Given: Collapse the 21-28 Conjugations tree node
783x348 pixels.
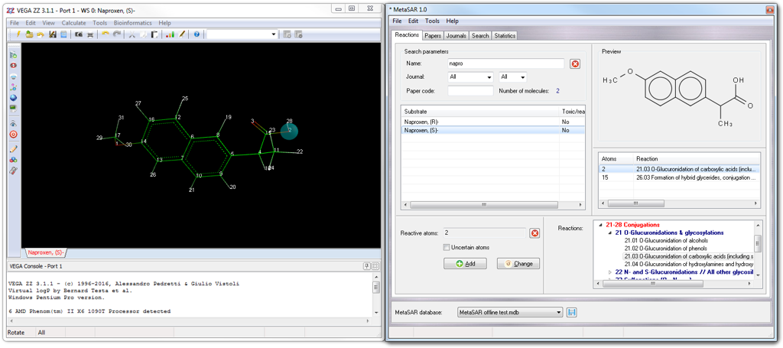Looking at the screenshot, I should pos(599,226).
